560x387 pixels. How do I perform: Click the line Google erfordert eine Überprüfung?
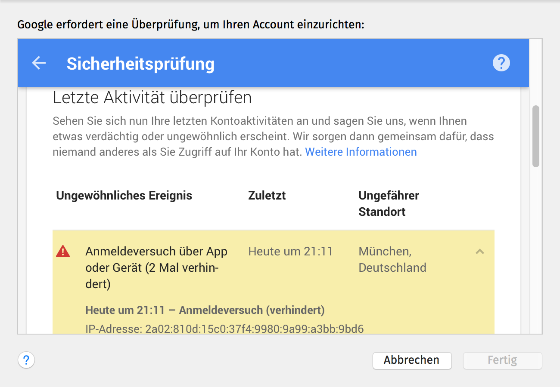pos(191,25)
